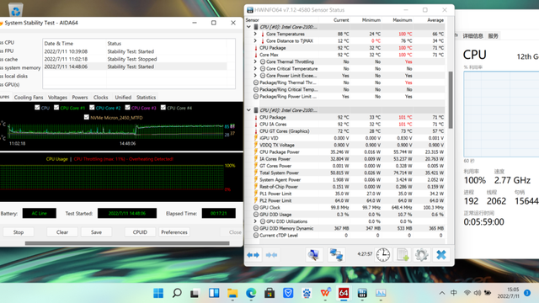This screenshot has width=539, height=303.
Task: Open network remote monitors icon in HWiNFO
Action: 336,255
